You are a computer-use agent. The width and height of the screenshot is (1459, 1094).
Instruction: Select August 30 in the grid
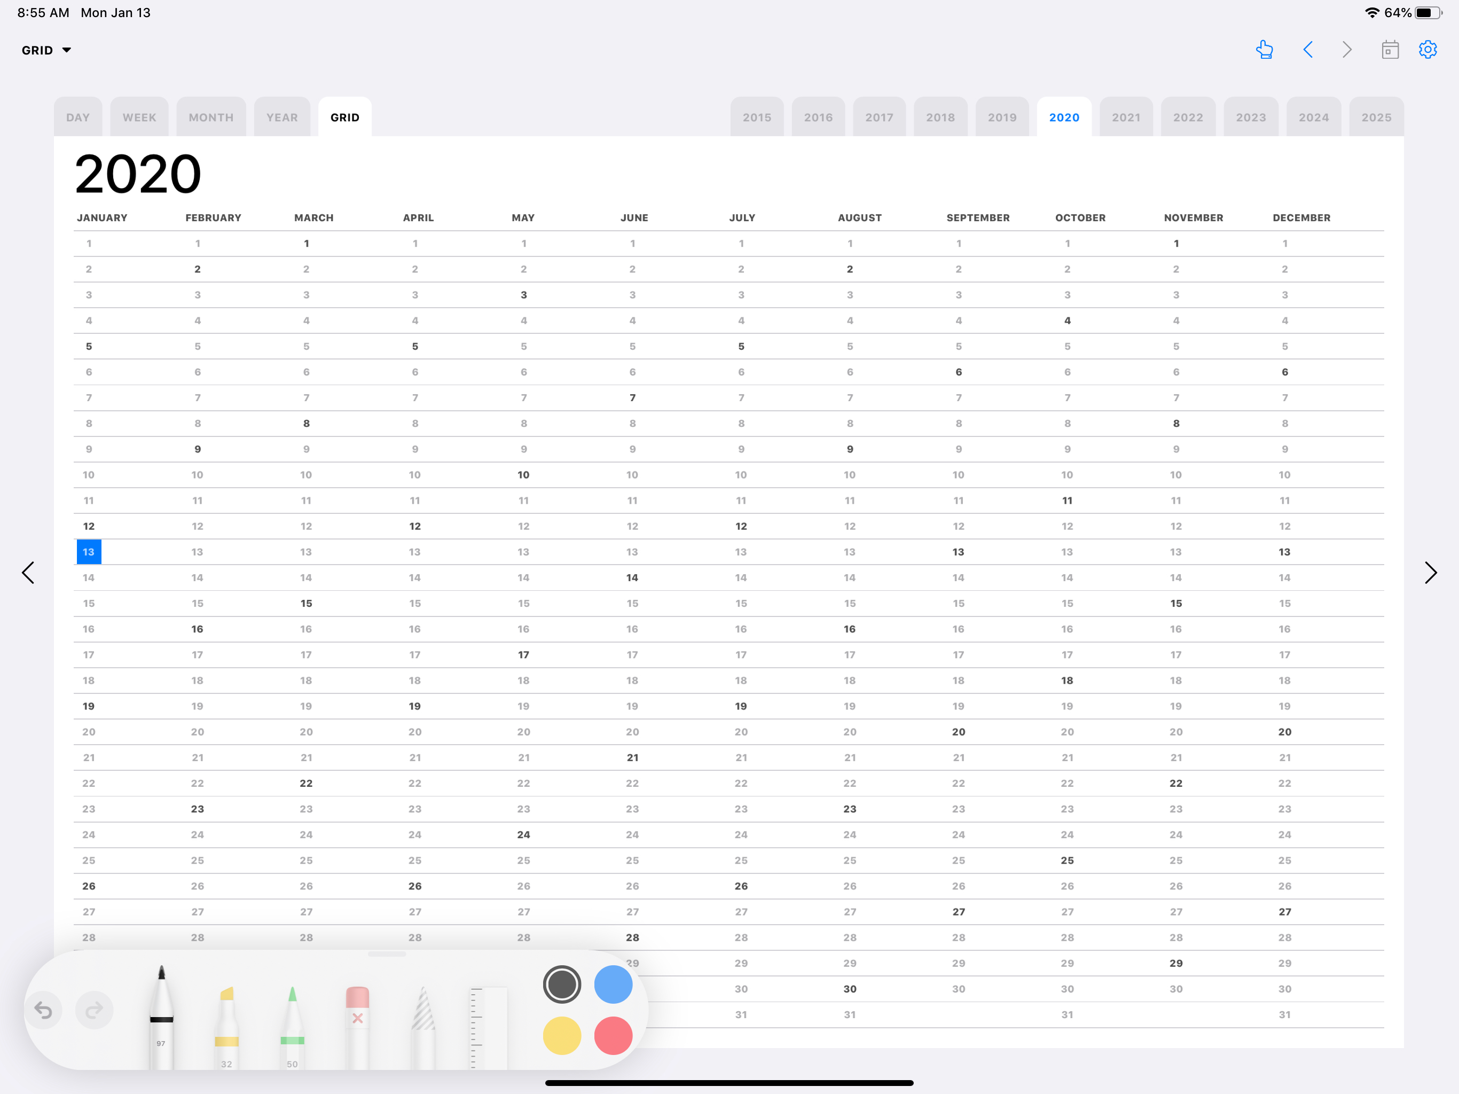coord(850,989)
